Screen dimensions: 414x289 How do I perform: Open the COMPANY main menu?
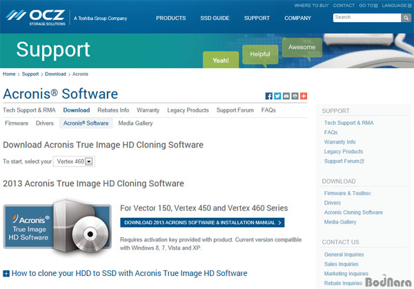click(298, 18)
